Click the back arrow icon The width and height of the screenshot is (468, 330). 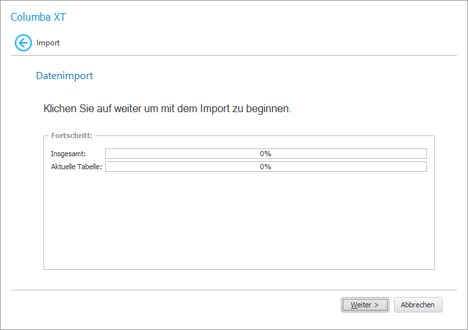(x=23, y=43)
